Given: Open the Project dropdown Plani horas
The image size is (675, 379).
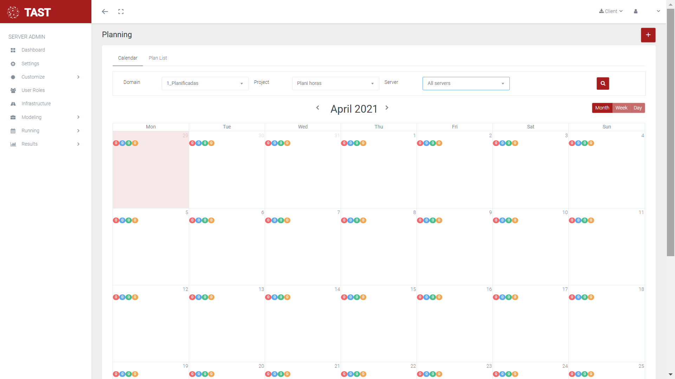Looking at the screenshot, I should coord(335,84).
